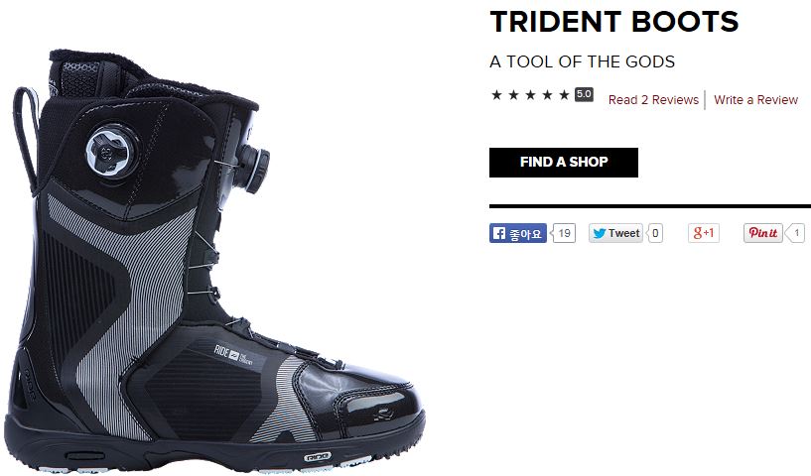Screen dimensions: 811x476
Task: Open the Read 2 Reviews link
Action: [x=653, y=100]
